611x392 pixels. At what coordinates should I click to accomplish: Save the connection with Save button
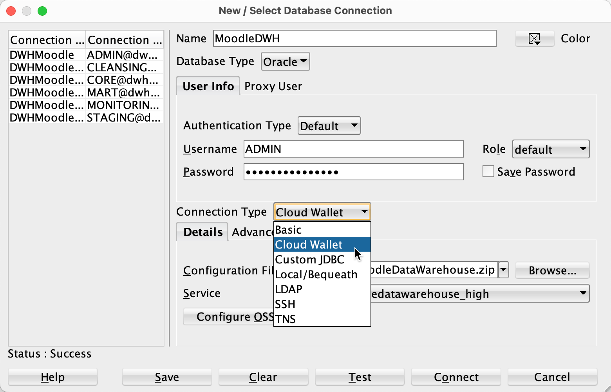(167, 377)
